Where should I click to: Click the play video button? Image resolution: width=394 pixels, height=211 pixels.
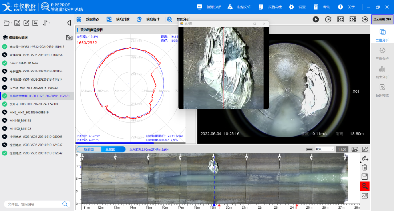[316, 19]
